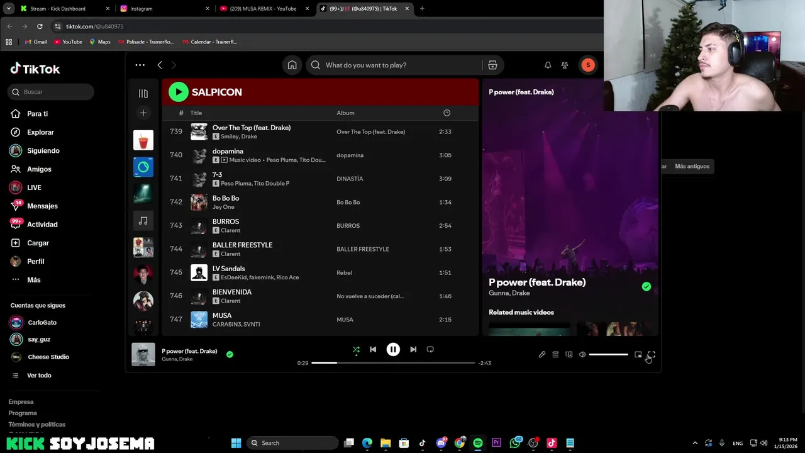805x453 pixels.
Task: Open lyrics microphone icon
Action: click(x=542, y=355)
